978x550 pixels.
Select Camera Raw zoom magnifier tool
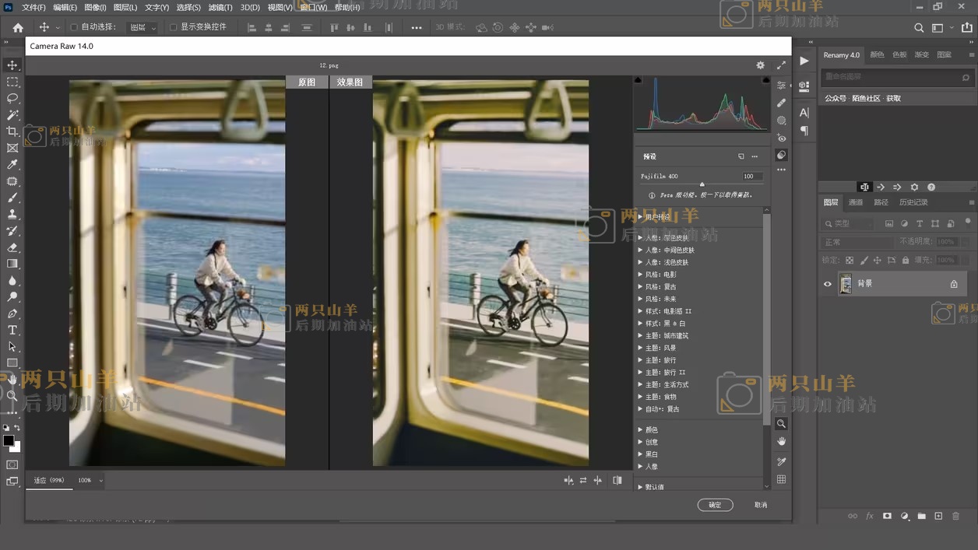(x=781, y=424)
